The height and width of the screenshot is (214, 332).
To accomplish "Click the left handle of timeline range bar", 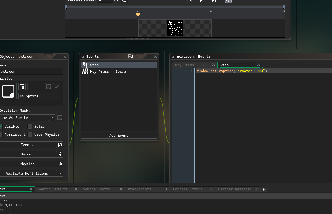I will (66, 7).
